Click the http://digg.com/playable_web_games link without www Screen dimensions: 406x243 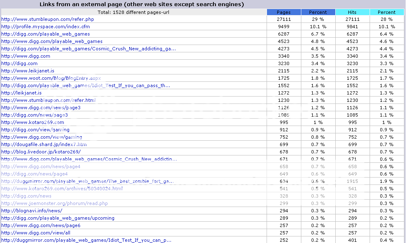pyautogui.click(x=45, y=34)
